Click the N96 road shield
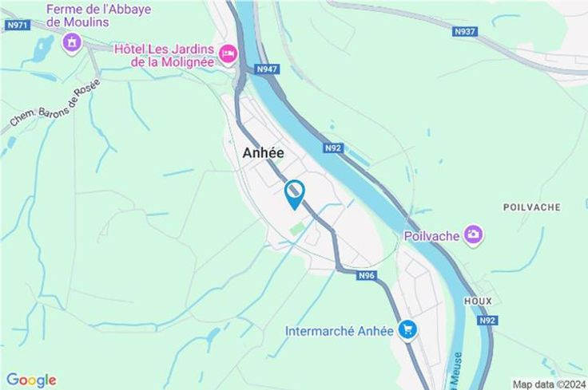Image resolution: width=588 pixels, height=390 pixels. 367,275
